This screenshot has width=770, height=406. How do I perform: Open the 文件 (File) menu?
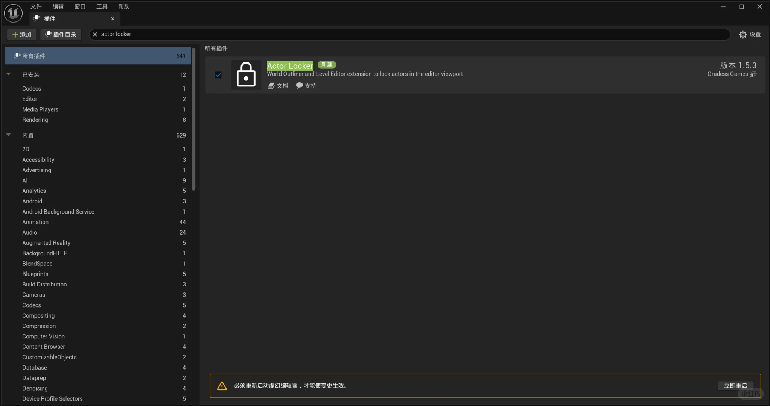coord(36,6)
